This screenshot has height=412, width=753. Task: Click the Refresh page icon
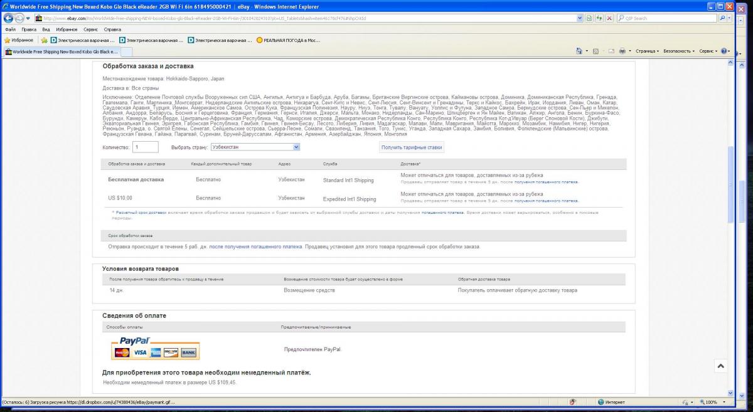[599, 18]
